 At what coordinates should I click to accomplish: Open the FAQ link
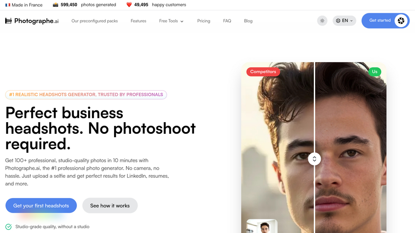[227, 21]
